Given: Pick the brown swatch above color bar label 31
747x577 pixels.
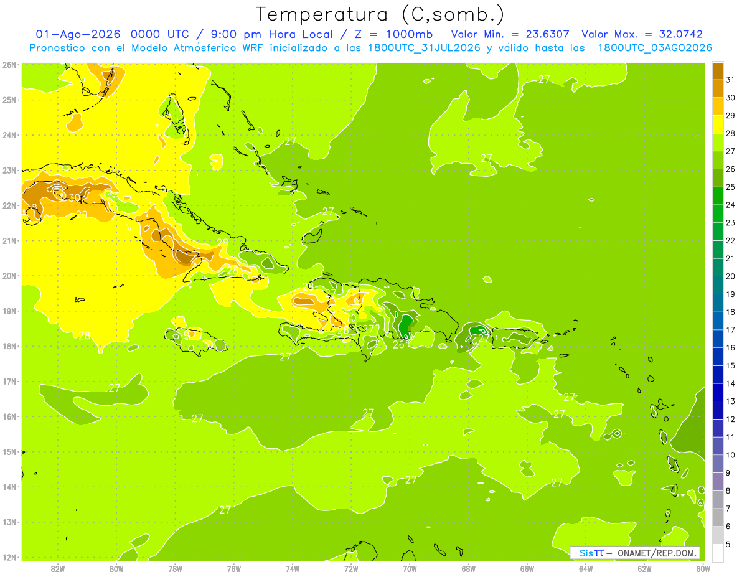Looking at the screenshot, I should click(x=718, y=71).
